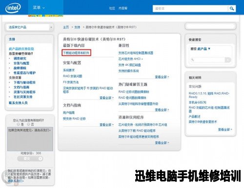Open the 性能提高与维护 sidebar link
The width and height of the screenshot is (244, 188).
tap(24, 73)
